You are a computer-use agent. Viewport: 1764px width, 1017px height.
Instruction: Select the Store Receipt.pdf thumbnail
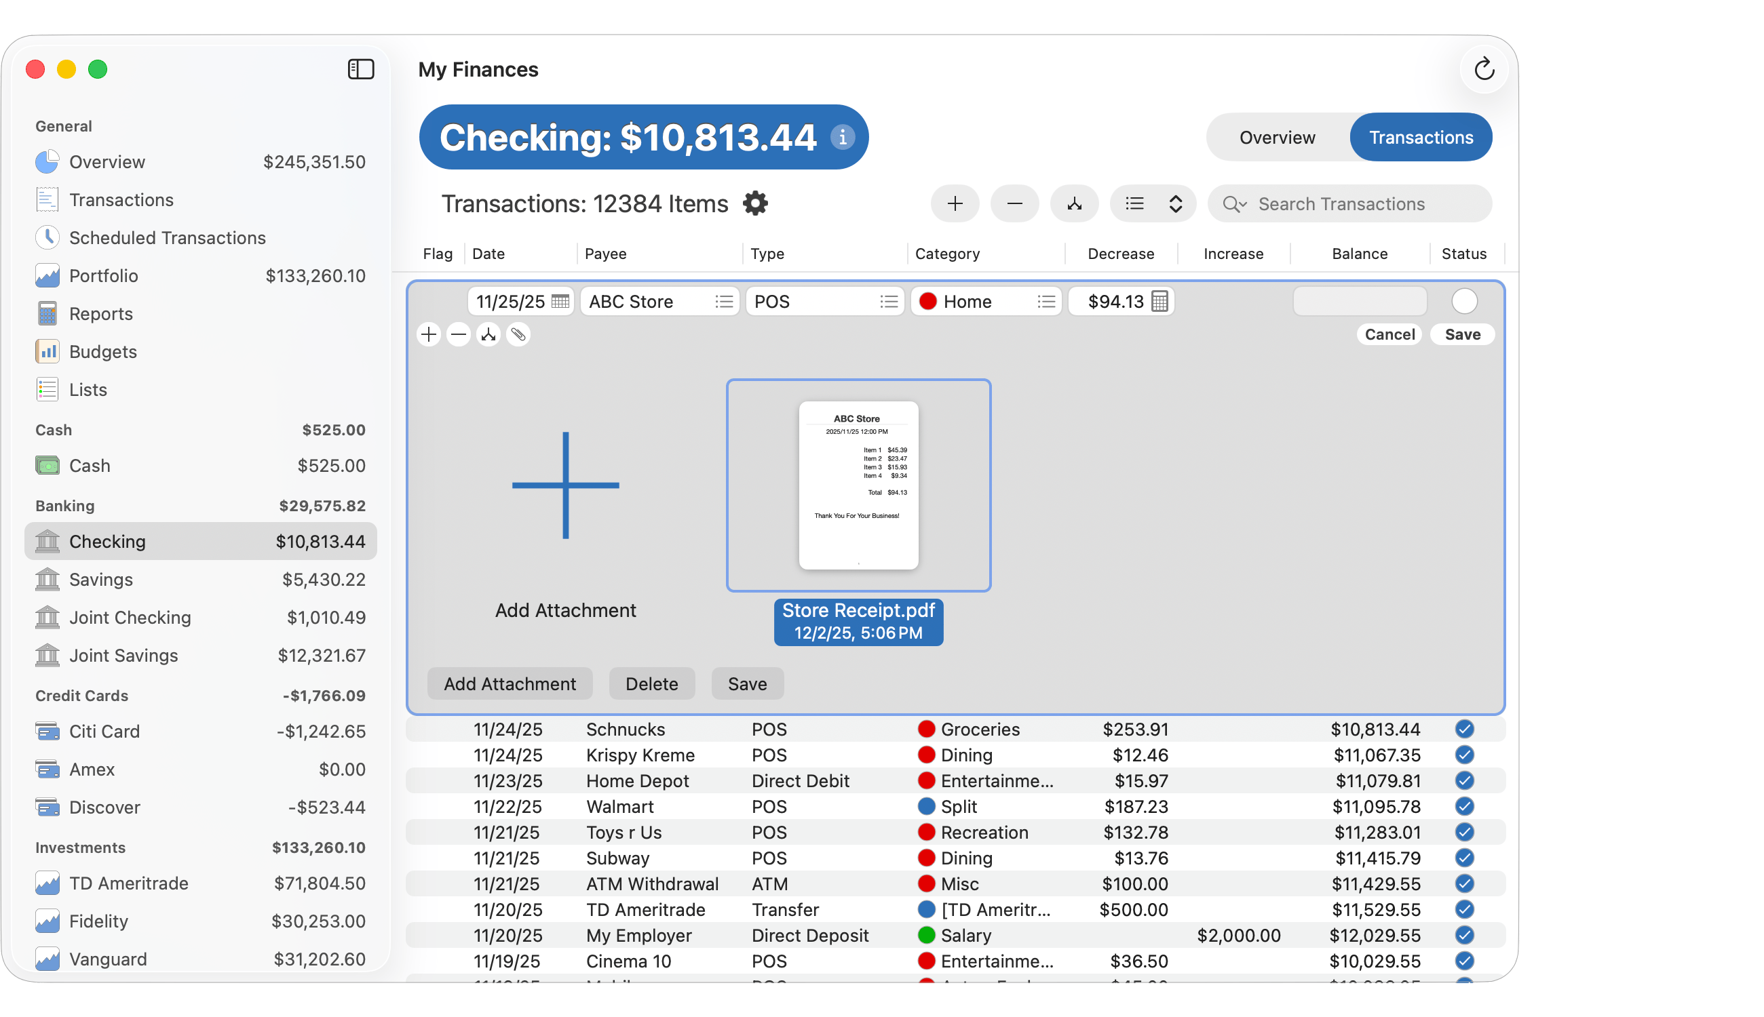[858, 485]
